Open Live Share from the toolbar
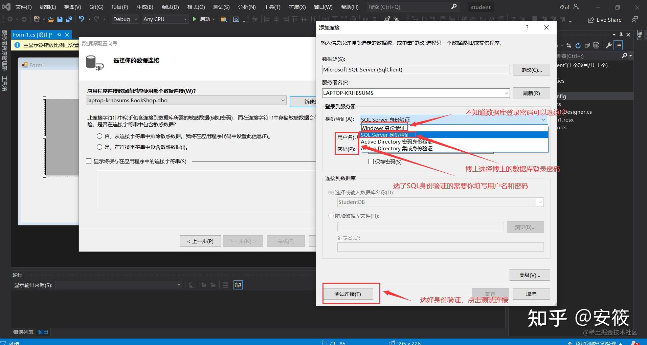The height and width of the screenshot is (345, 647). 604,20
